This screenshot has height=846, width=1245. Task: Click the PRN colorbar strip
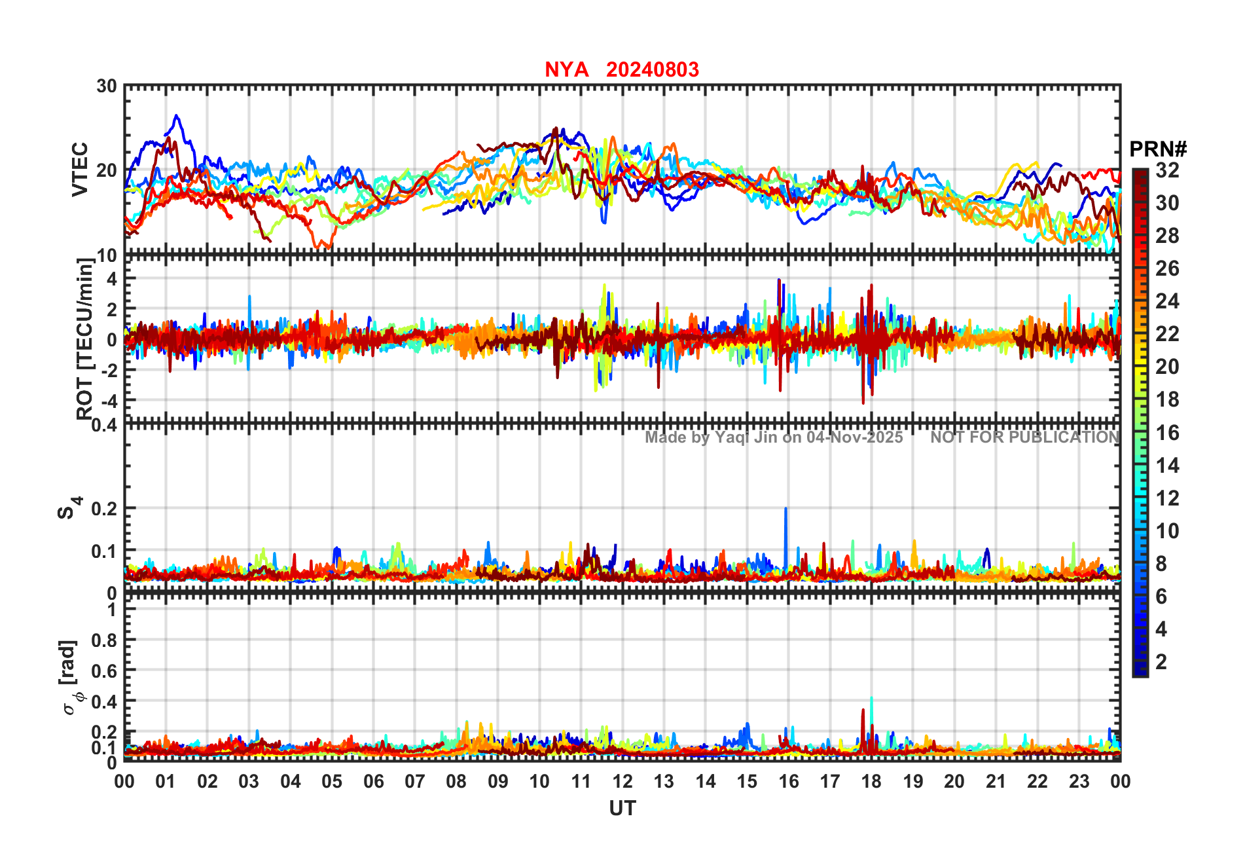pyautogui.click(x=1140, y=423)
